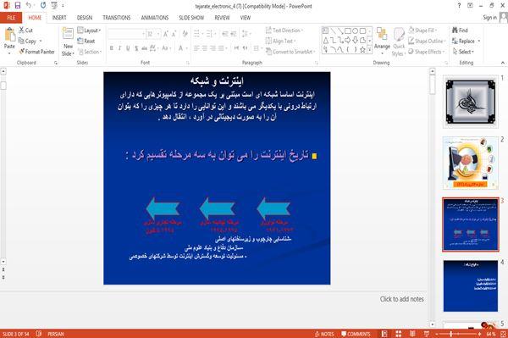508x338 pixels.
Task: Select slide 2 handshake thumbnail
Action: (x=471, y=163)
